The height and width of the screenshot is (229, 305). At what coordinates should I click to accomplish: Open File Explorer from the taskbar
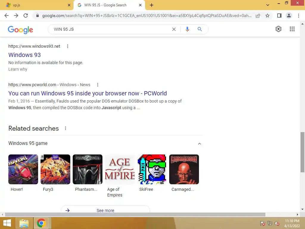[24, 223]
